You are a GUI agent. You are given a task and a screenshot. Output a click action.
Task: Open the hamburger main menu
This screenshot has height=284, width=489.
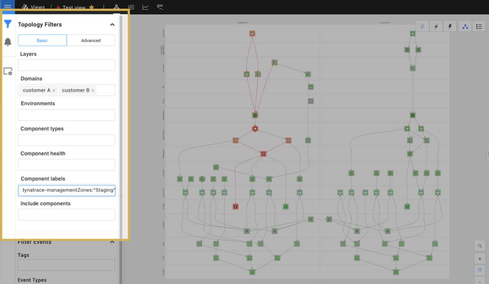click(x=7, y=6)
